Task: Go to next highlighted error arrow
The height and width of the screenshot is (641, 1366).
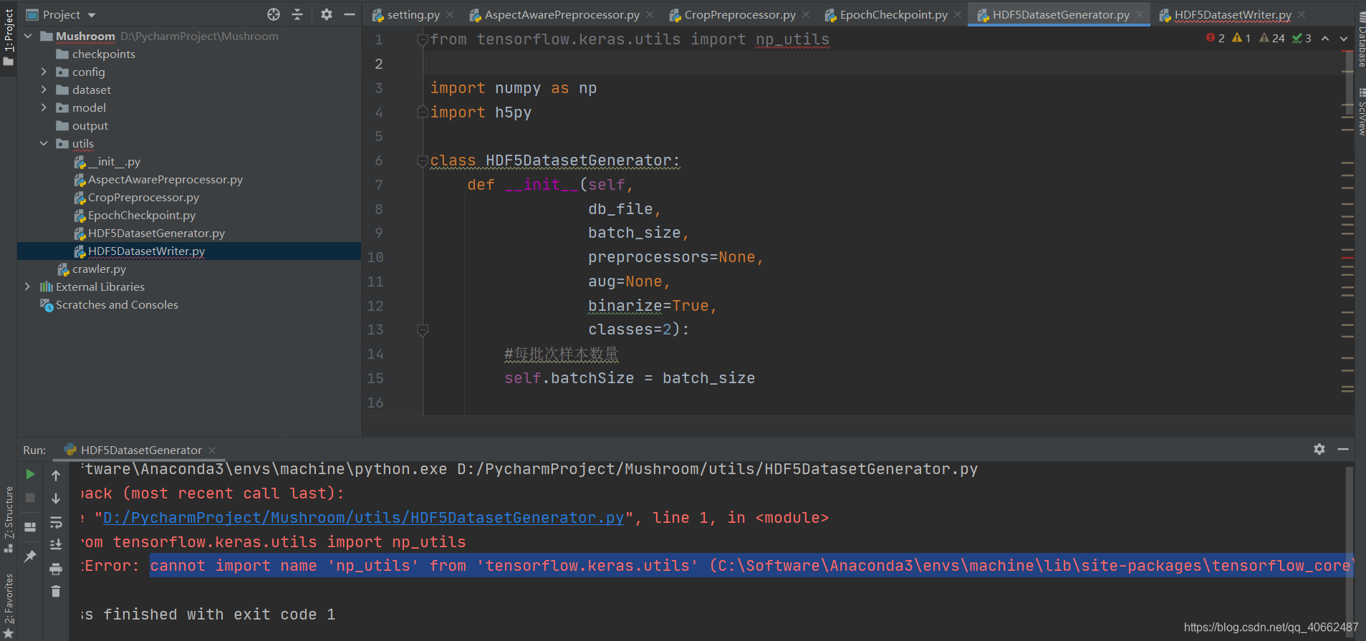Action: (x=1344, y=38)
